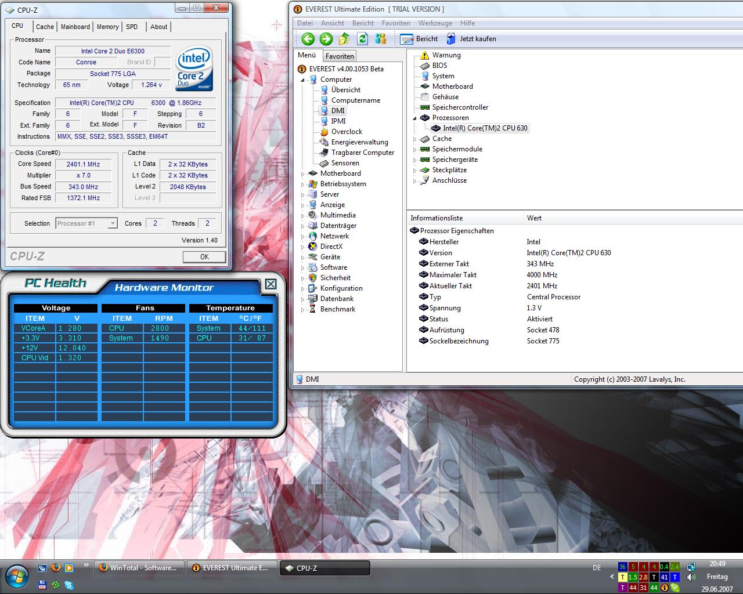
Task: Switch to the Favoriten tab in EVEREST
Action: 340,56
